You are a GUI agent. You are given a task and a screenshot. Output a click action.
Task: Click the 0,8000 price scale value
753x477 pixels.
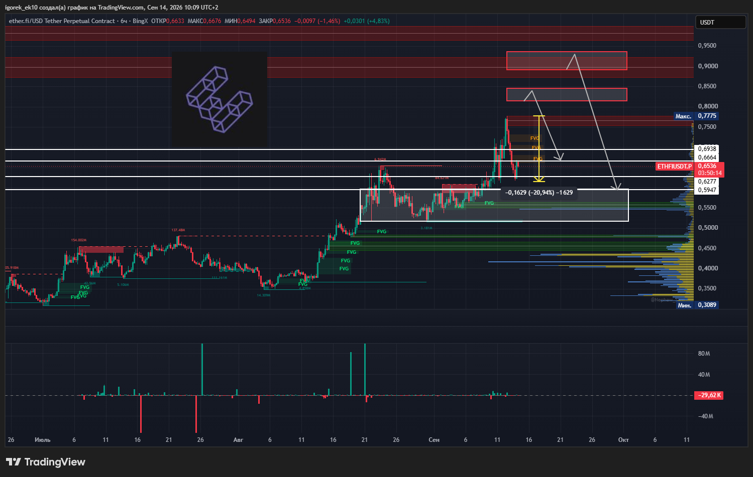707,106
